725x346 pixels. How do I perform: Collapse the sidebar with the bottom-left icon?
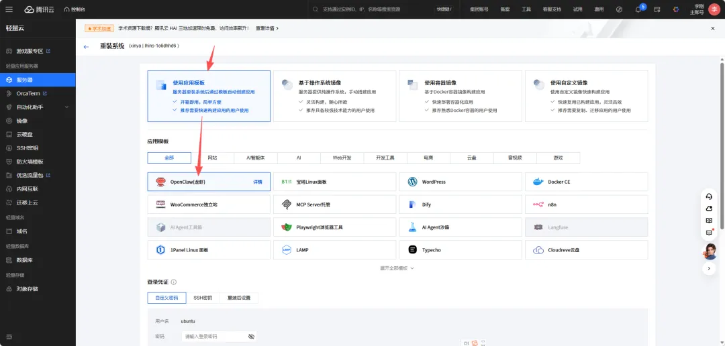(9, 337)
